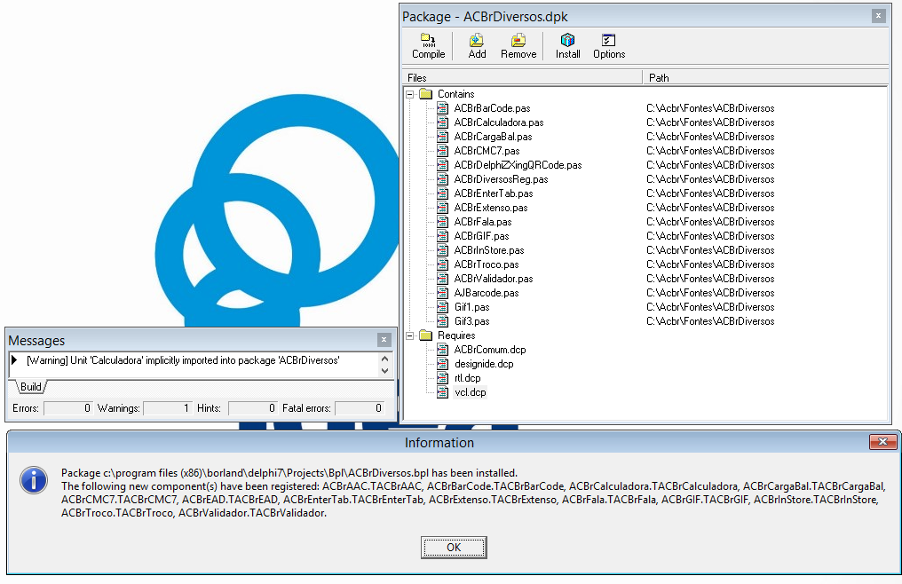
Task: Select the vcl.dcp tree item label
Action: (470, 391)
